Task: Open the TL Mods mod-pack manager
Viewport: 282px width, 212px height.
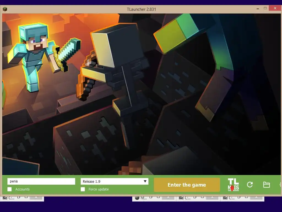Action: pyautogui.click(x=233, y=185)
